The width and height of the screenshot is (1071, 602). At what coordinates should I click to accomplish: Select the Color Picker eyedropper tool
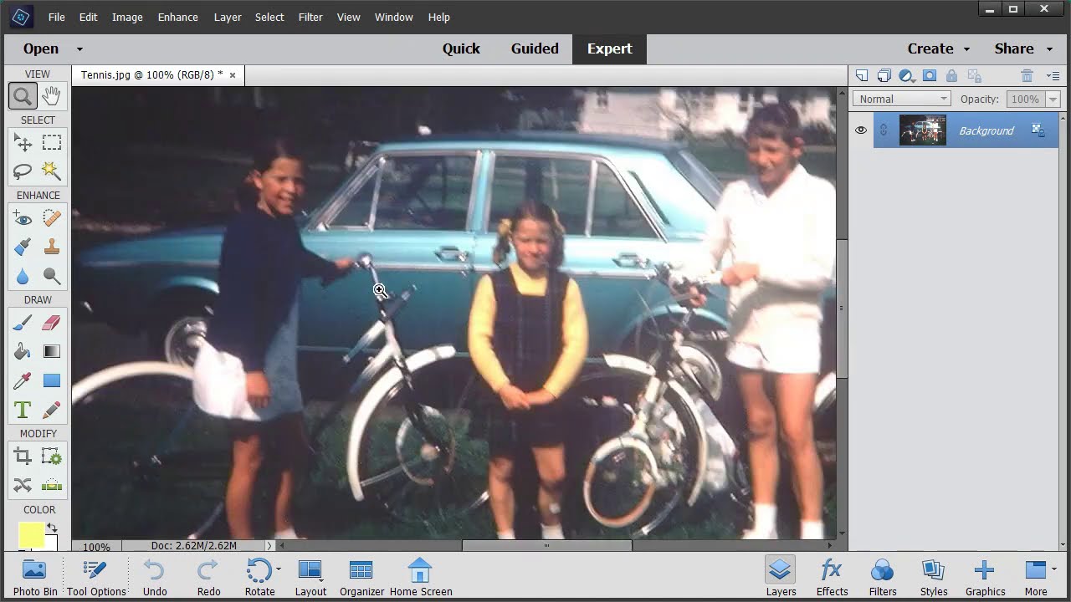(x=23, y=380)
